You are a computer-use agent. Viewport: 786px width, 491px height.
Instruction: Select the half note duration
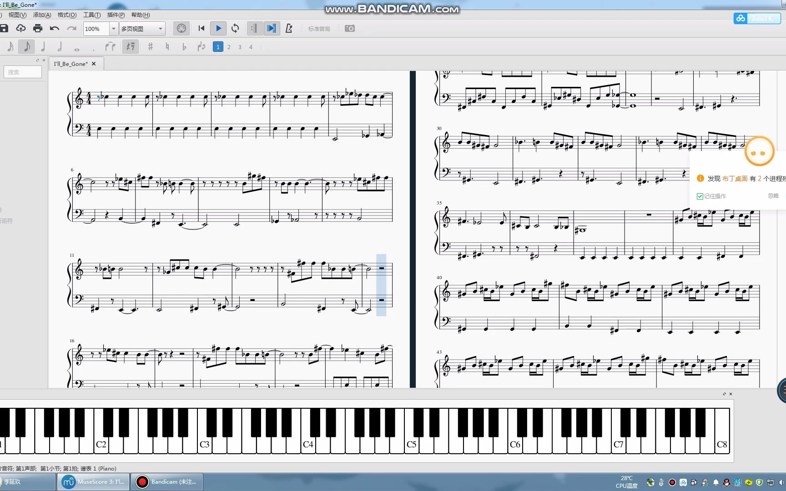[x=60, y=46]
